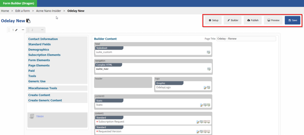The height and width of the screenshot is (135, 304).
Task: Publish the form
Action: [253, 20]
